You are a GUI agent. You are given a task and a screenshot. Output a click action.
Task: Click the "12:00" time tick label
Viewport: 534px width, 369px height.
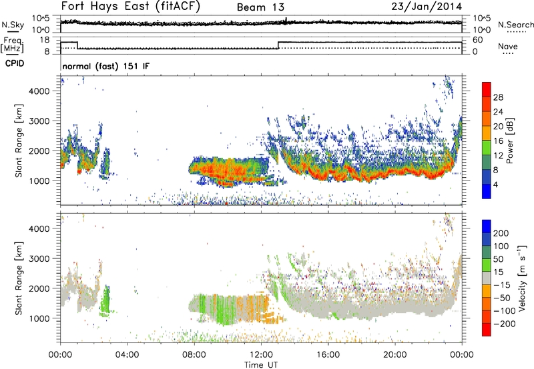point(261,355)
